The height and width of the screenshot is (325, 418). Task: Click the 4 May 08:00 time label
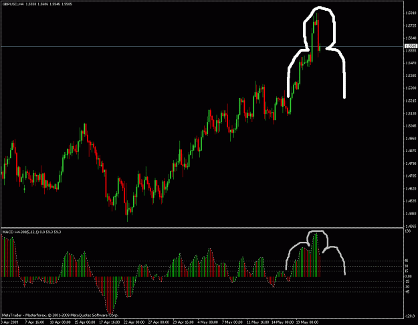pyautogui.click(x=208, y=322)
